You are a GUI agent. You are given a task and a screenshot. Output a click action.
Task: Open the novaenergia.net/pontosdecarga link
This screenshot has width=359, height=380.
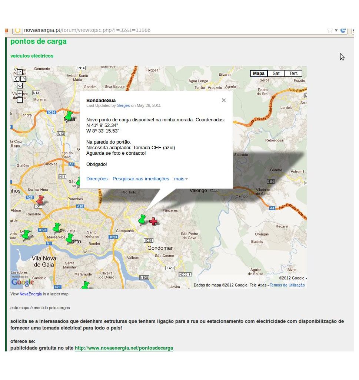[x=124, y=348]
